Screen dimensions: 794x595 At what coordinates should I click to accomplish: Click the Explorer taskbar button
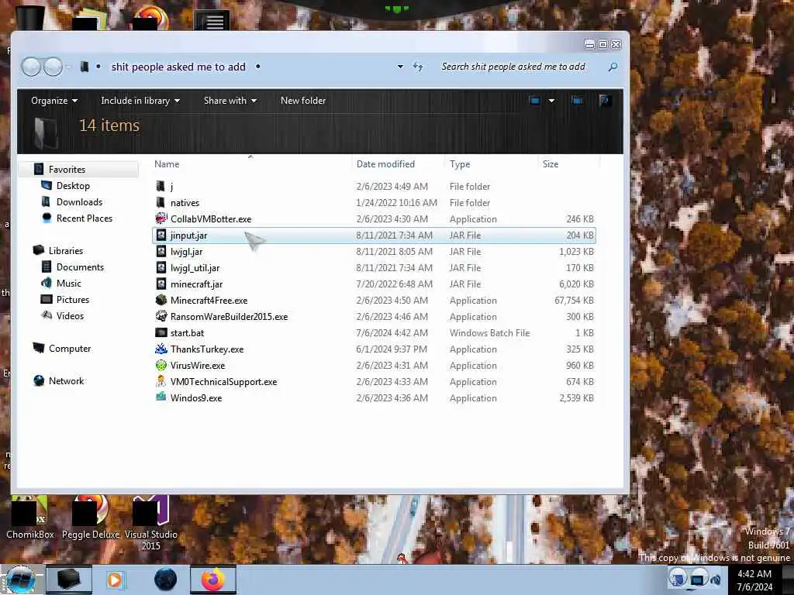pos(69,580)
